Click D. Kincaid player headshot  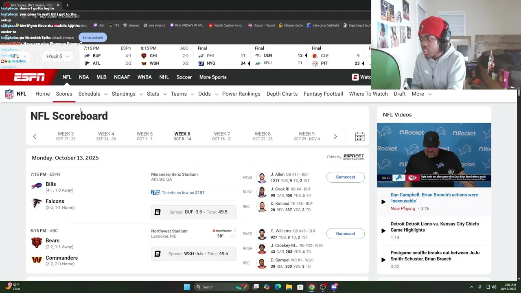pos(262,207)
